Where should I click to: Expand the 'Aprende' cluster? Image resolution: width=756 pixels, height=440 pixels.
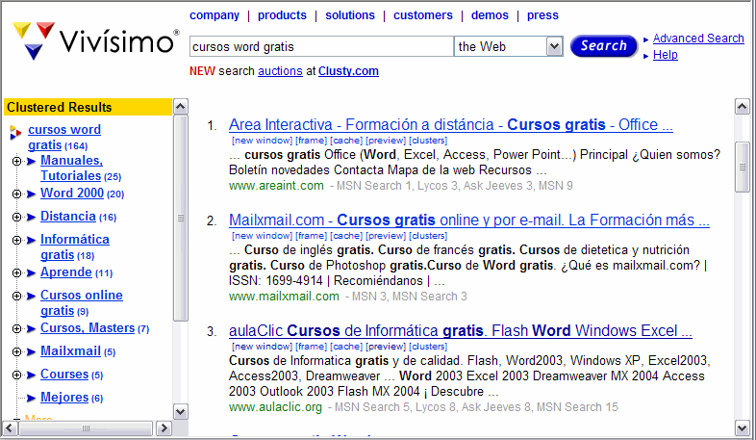17,273
